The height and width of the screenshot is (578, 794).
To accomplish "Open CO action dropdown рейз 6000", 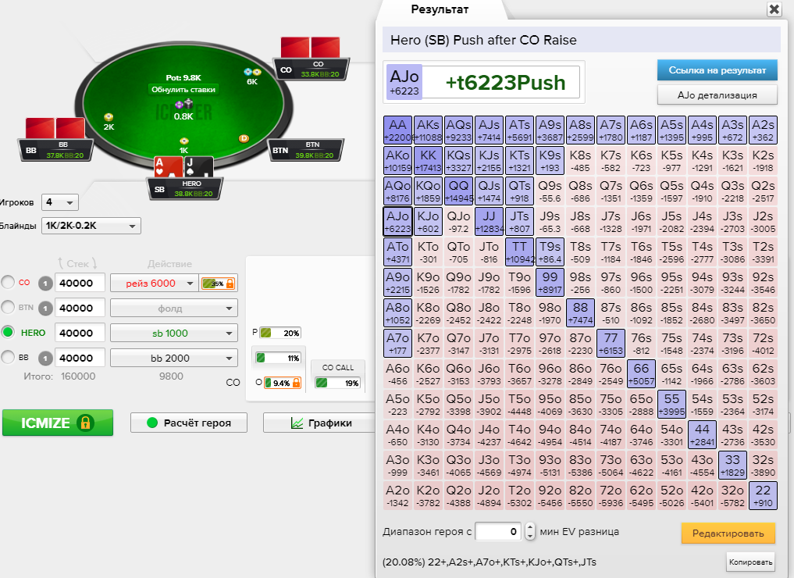I will click(x=154, y=284).
